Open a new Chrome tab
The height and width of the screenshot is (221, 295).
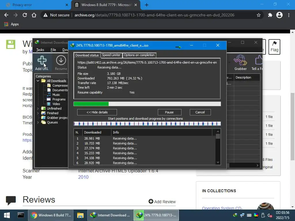147,5
